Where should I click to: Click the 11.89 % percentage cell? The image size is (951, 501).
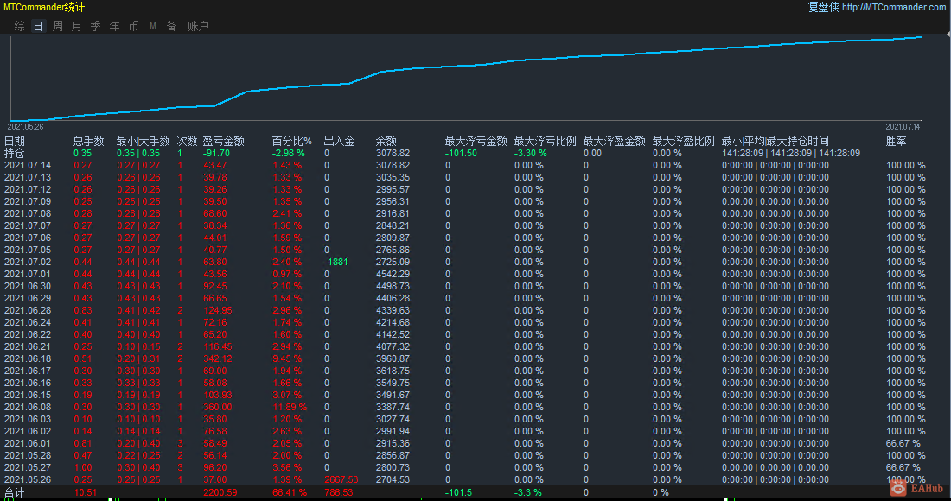290,408
